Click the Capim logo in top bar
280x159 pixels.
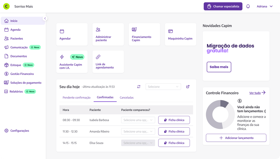[x=6, y=7]
